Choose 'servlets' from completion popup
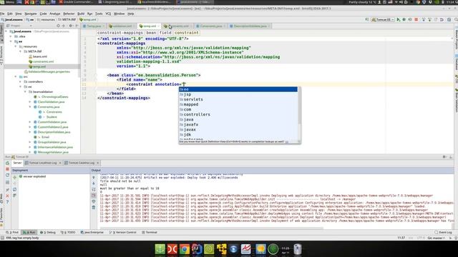Screen dimensions: 458x257 click(x=238, y=99)
